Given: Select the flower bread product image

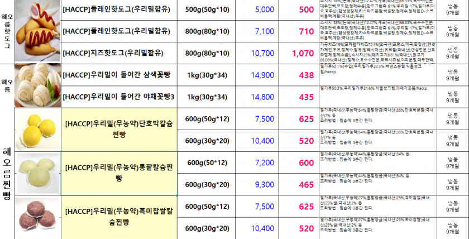Looking at the screenshot, I should 37,85.
